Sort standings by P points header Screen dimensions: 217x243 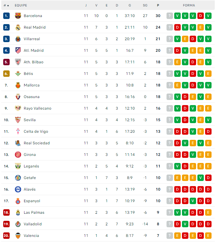158,5
